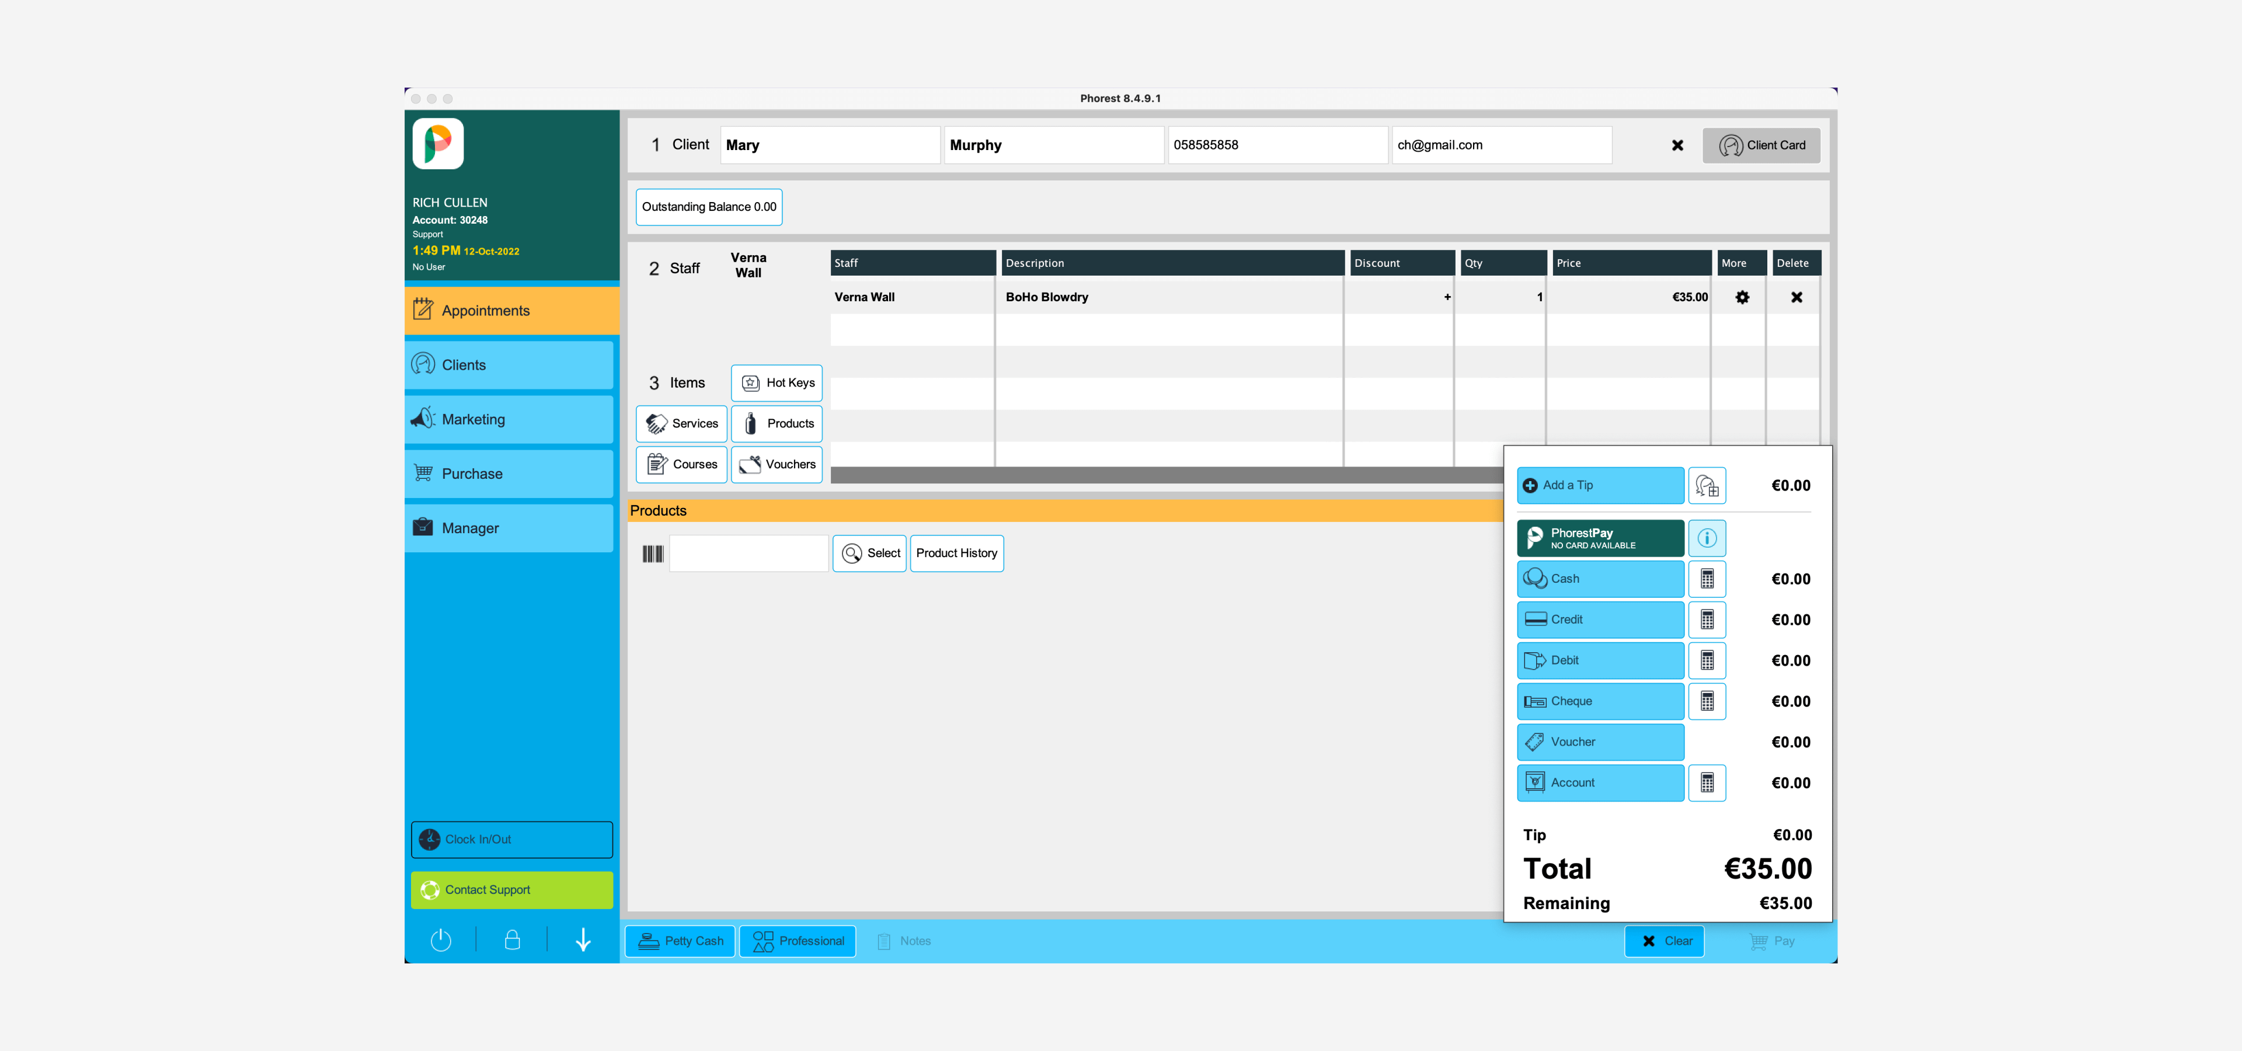Click the product Select search button

tap(869, 554)
